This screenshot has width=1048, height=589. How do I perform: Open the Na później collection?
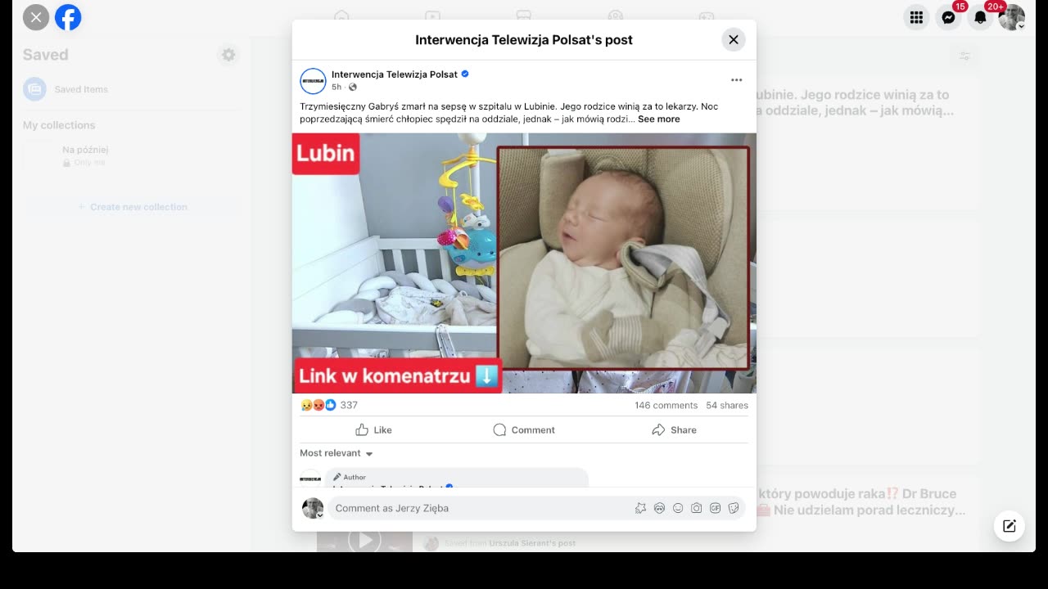[131, 155]
